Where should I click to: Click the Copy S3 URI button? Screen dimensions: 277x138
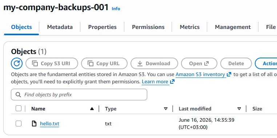[52, 63]
